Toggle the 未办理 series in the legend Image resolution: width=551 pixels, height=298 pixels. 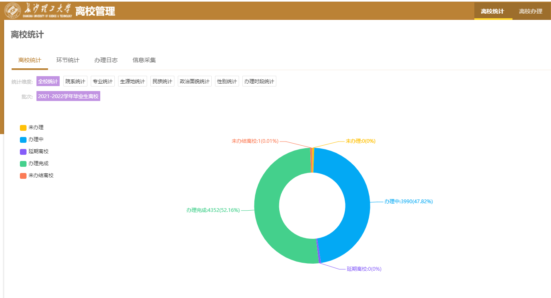click(x=33, y=127)
